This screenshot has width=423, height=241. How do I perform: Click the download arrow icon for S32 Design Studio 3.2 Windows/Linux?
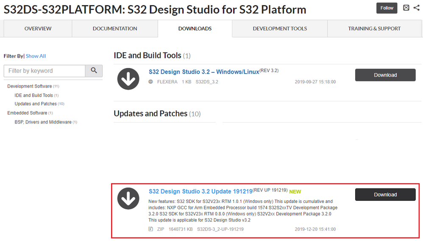tap(128, 79)
